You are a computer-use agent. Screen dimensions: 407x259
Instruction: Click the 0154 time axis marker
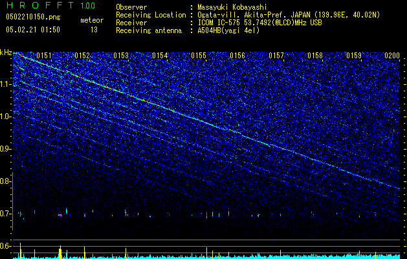pos(160,56)
